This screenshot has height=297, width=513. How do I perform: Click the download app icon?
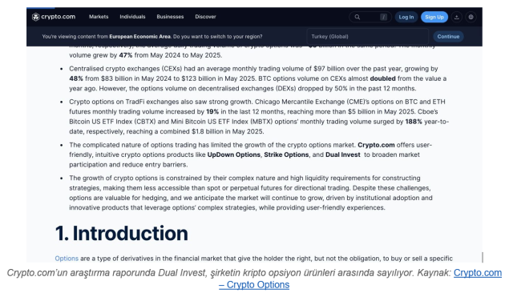[x=456, y=17]
